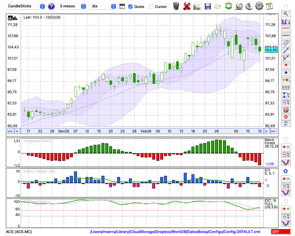The height and width of the screenshot is (236, 295).
Task: Click the >> jump-to-end button
Action: click(x=273, y=131)
